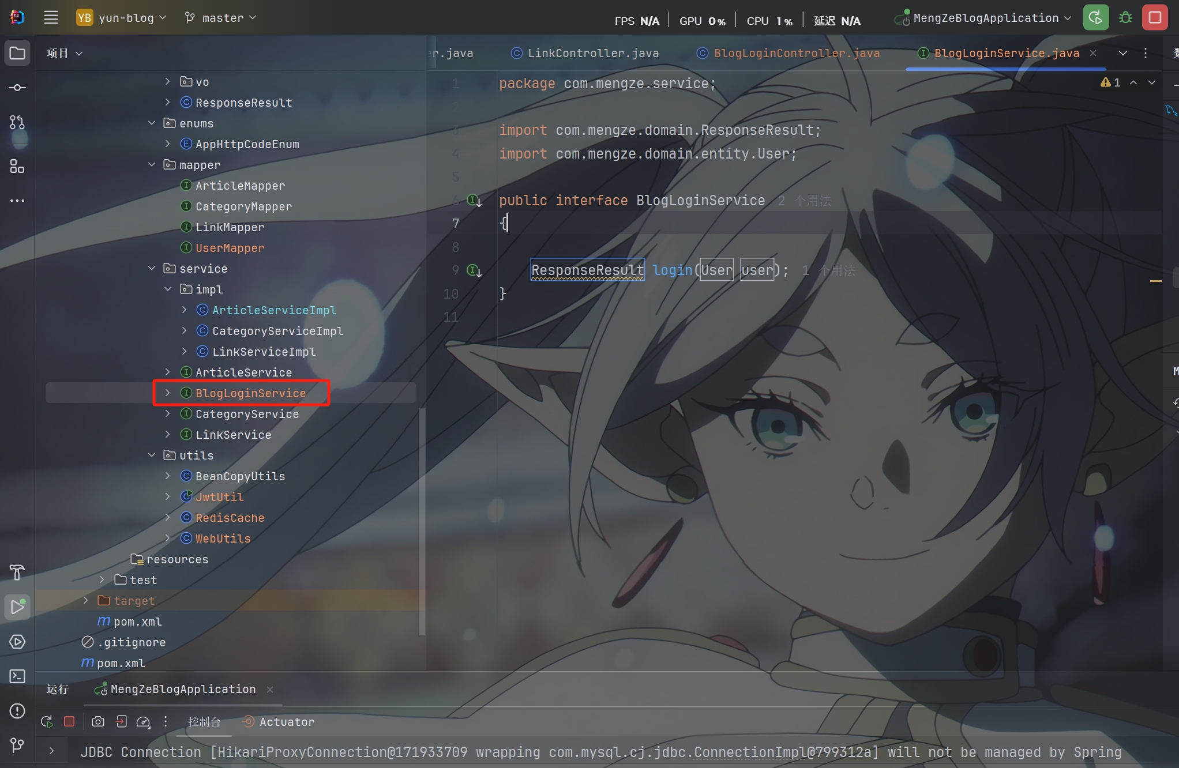Switch to the Actuator tab

(286, 722)
